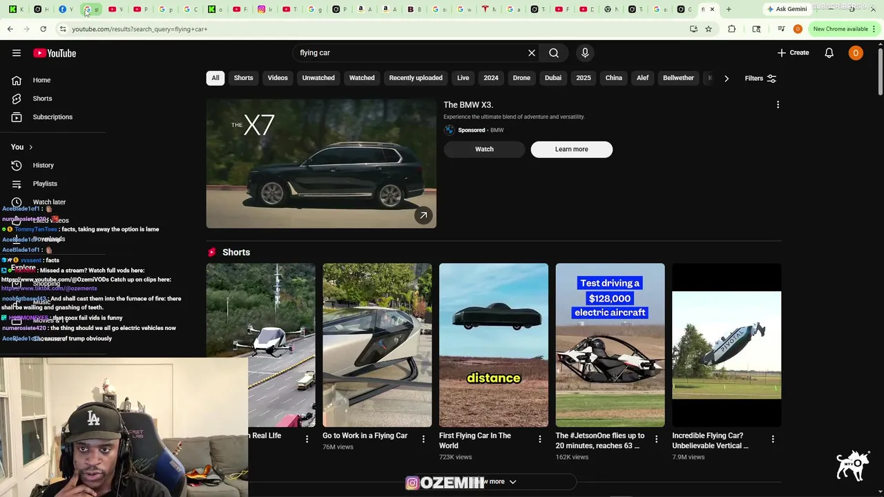Open Chrome extensions puzzle icon

732,29
